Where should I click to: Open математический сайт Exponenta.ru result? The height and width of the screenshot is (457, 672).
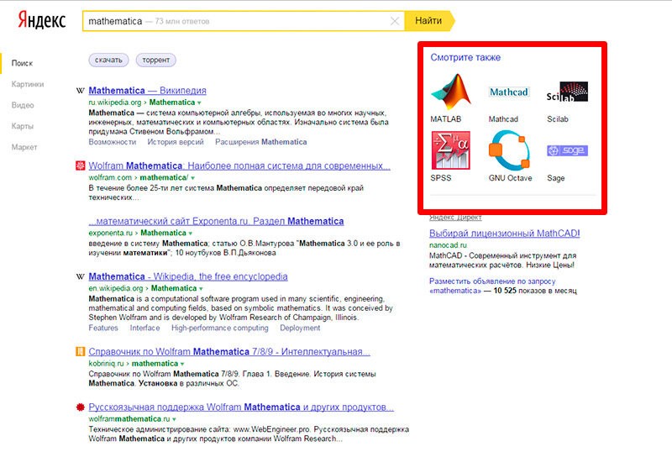pos(216,221)
